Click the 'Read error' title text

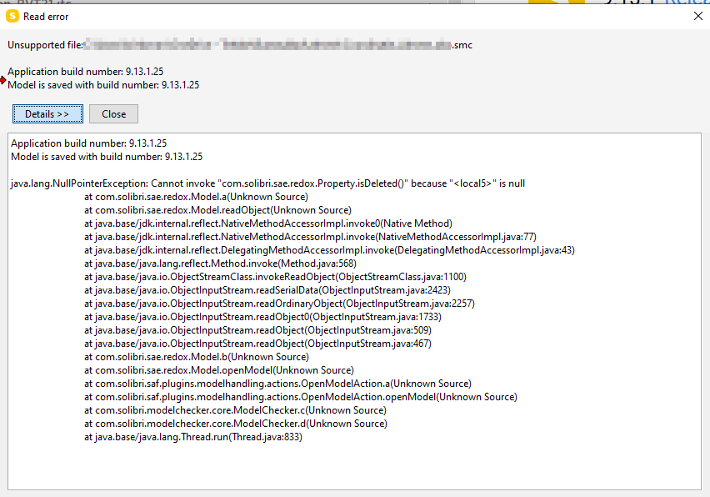pos(46,17)
